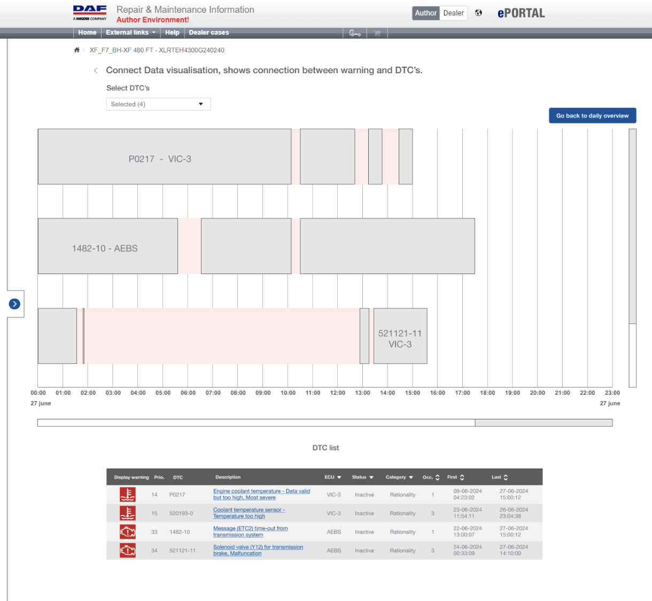Open the Help menu item
This screenshot has width=652, height=601.
[x=172, y=33]
